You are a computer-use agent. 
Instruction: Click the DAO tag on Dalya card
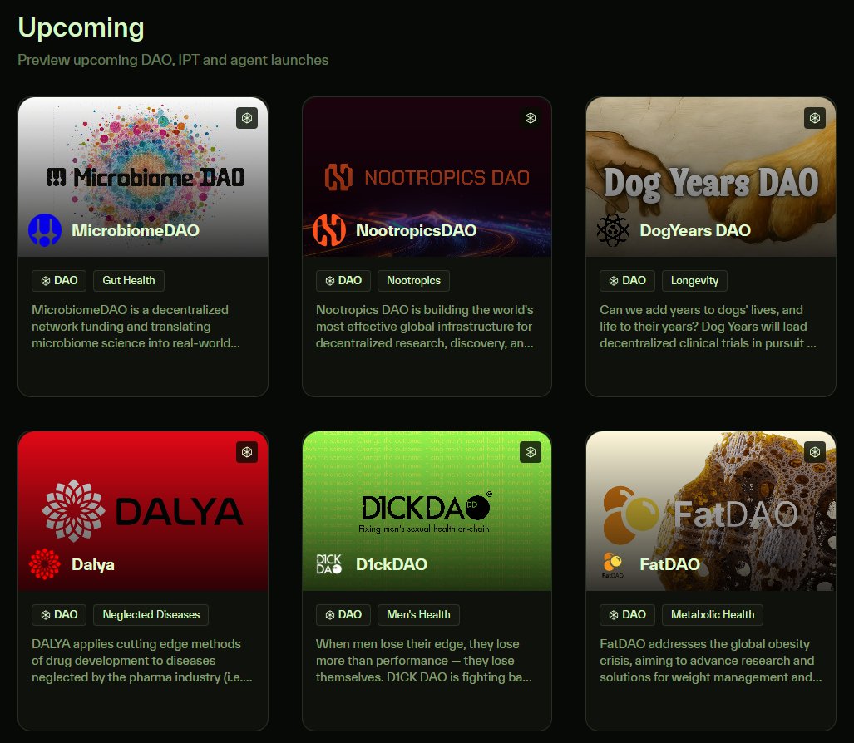click(59, 614)
